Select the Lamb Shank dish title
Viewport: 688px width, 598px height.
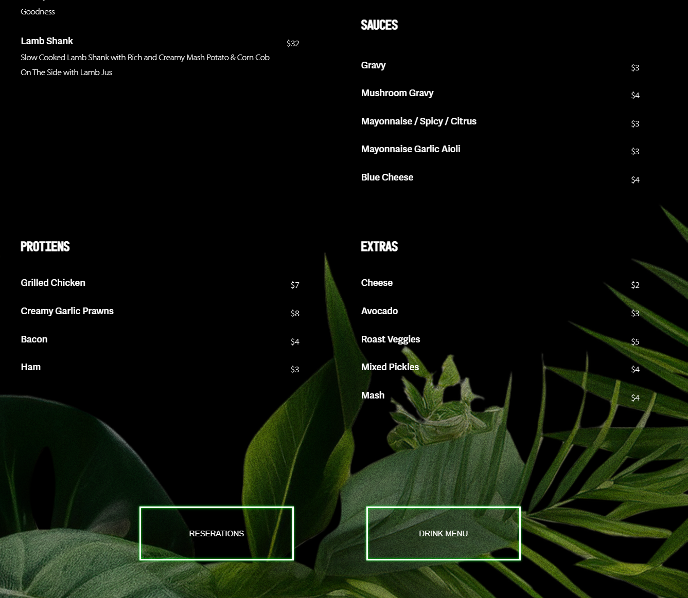tap(47, 41)
